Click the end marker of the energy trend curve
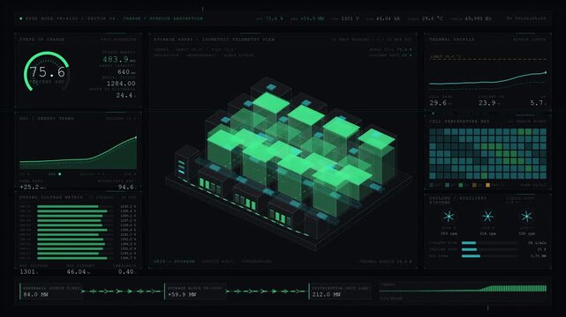The width and height of the screenshot is (566, 317). pyautogui.click(x=136, y=137)
